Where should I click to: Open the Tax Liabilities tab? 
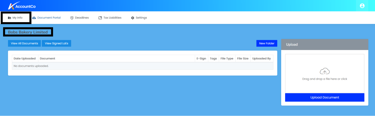point(110,18)
